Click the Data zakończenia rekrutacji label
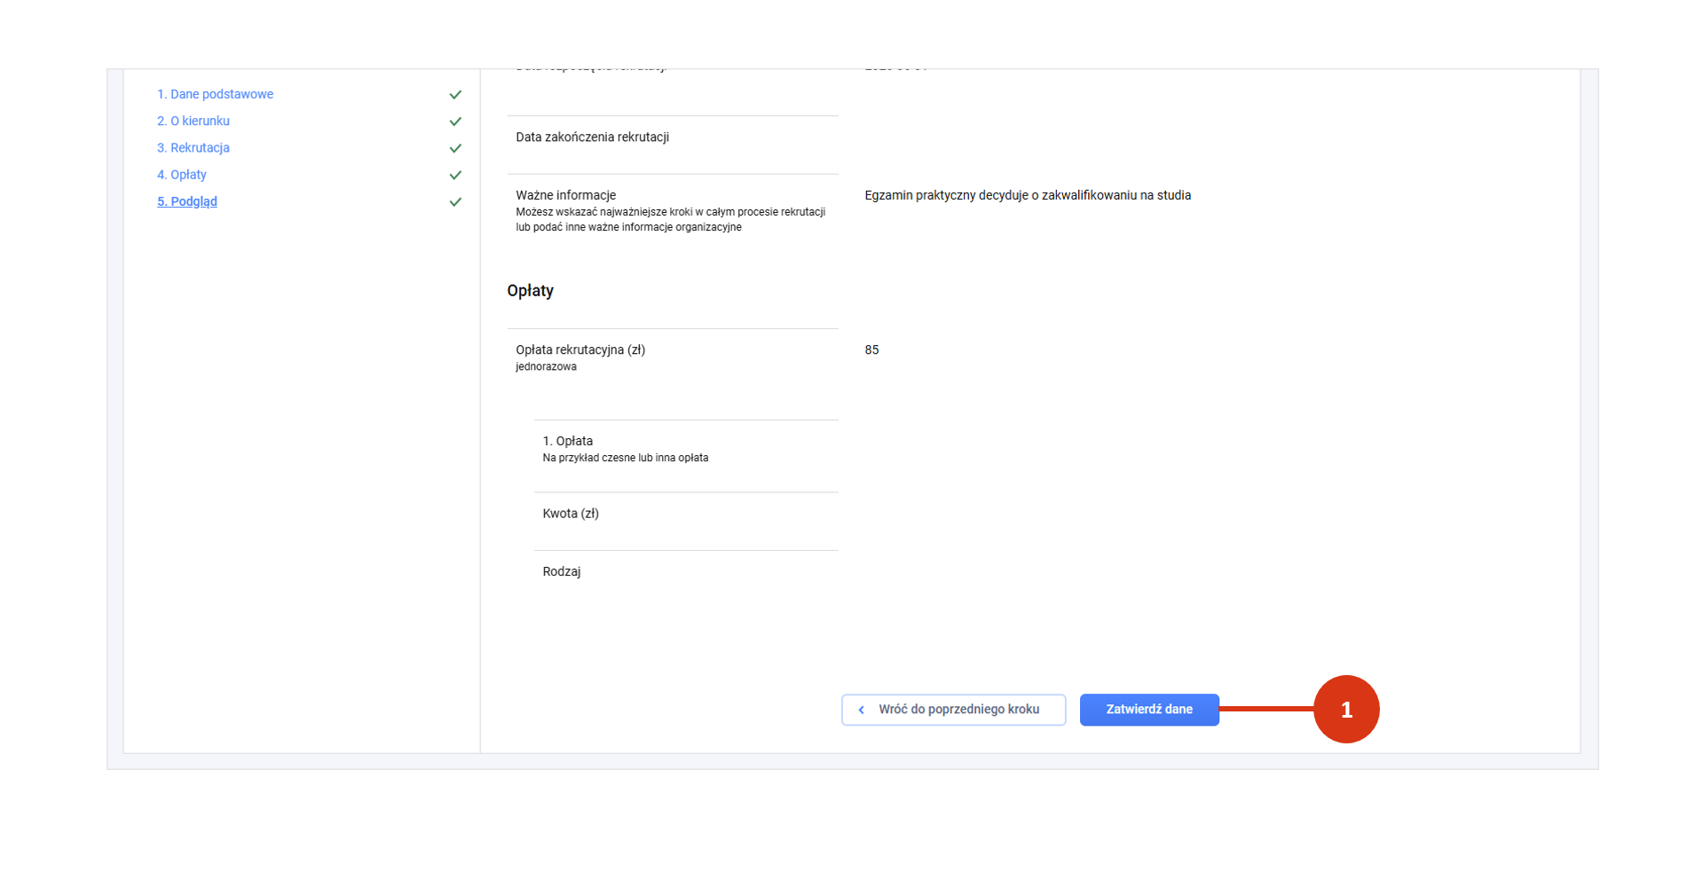 [x=592, y=137]
